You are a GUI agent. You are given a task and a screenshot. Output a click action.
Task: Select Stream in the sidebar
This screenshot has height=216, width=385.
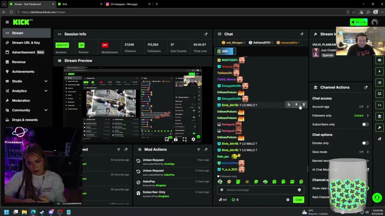(26, 33)
